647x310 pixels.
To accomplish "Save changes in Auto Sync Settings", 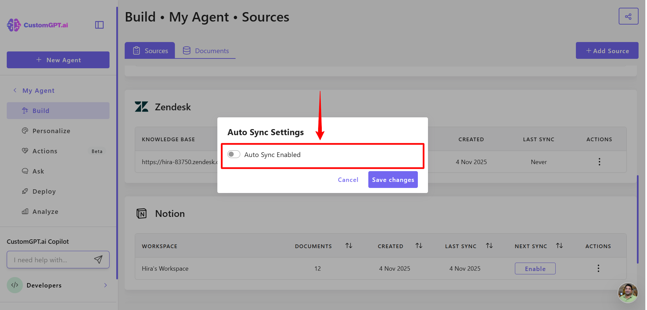I will [393, 180].
